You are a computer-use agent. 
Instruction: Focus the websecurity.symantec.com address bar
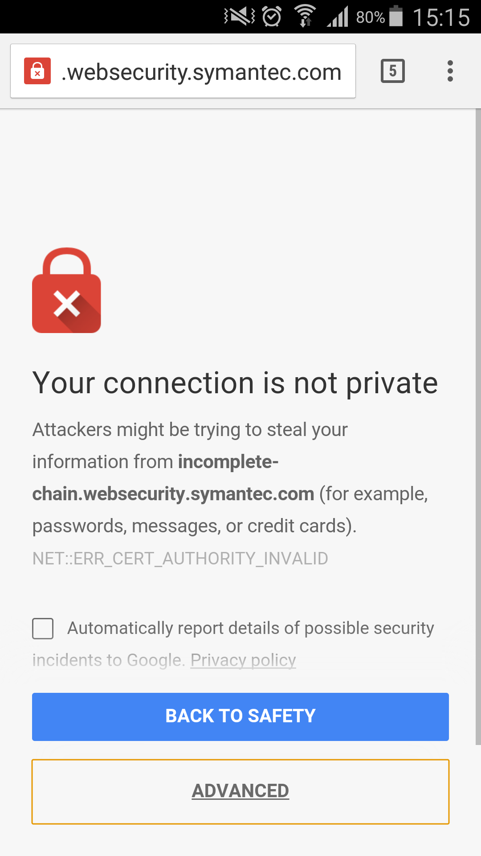(183, 71)
